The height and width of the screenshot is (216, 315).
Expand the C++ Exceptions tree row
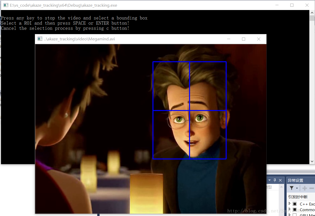point(290,203)
